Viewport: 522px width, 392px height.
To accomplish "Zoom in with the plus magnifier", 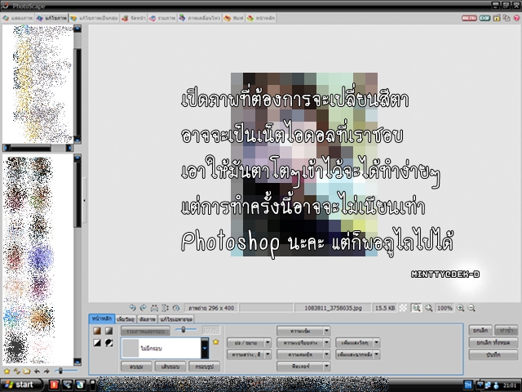I will point(460,308).
